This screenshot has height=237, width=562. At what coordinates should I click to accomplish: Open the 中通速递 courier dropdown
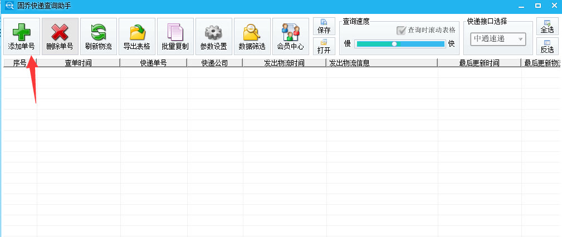click(498, 39)
